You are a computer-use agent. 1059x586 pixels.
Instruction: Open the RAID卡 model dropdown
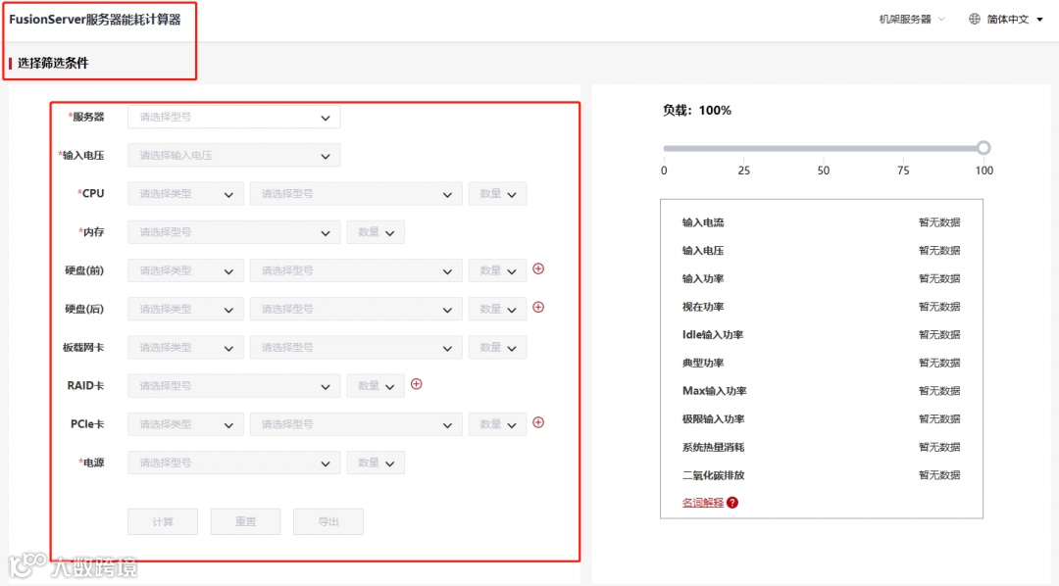click(x=233, y=386)
